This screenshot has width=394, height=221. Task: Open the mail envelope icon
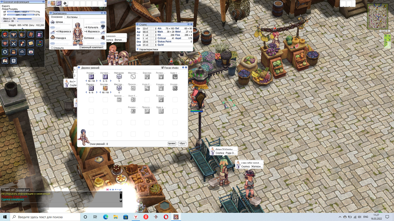pos(31,52)
